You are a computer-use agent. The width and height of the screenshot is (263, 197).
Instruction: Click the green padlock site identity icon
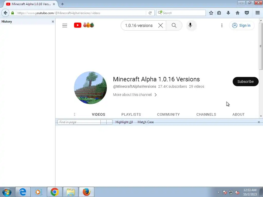click(13, 13)
